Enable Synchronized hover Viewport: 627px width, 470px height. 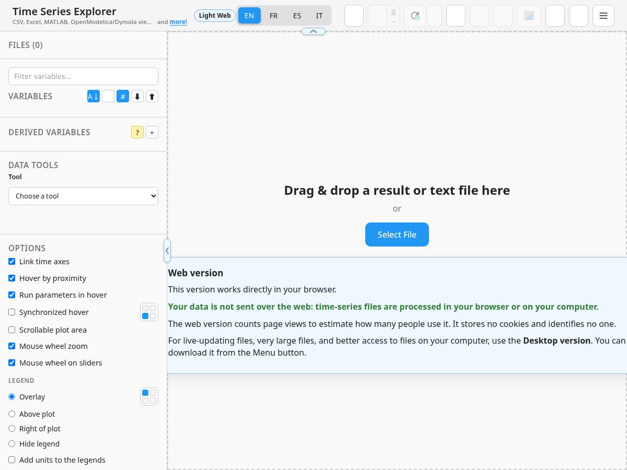(x=12, y=312)
